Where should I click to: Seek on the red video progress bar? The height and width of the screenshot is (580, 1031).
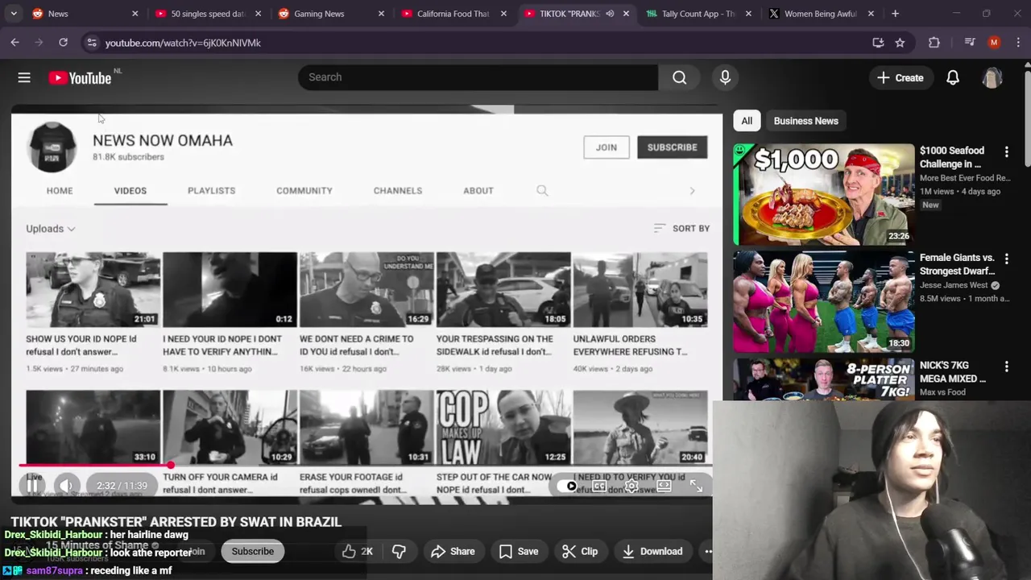pyautogui.click(x=365, y=466)
